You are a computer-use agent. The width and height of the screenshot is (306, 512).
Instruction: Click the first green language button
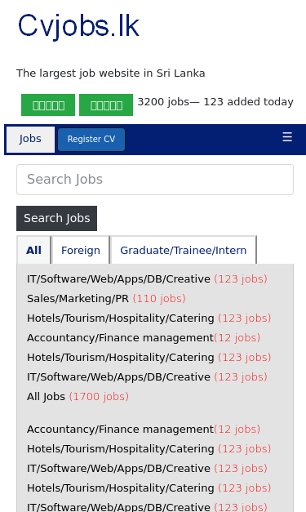[x=48, y=105]
